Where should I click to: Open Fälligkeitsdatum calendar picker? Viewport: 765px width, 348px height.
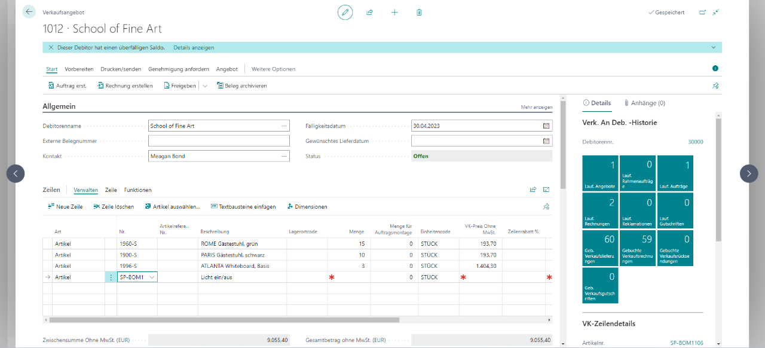[x=546, y=126]
